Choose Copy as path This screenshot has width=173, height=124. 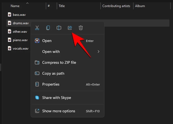tap(67, 73)
